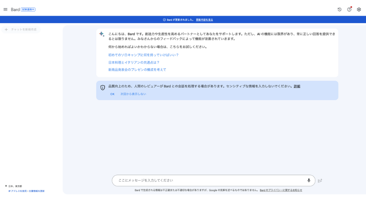Create a new chat with チャットを新規作成

tap(21, 30)
